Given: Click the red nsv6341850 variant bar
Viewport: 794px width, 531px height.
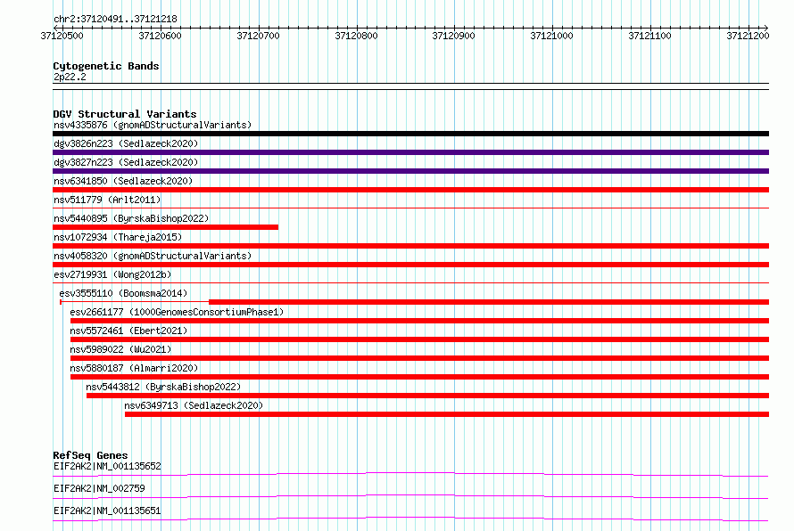Looking at the screenshot, I should point(410,190).
